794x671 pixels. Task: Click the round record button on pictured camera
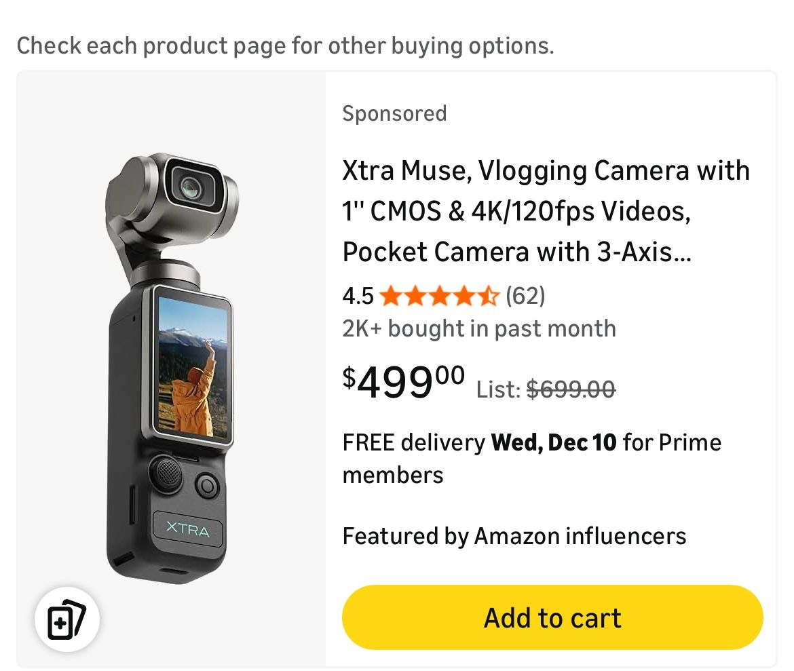[206, 485]
